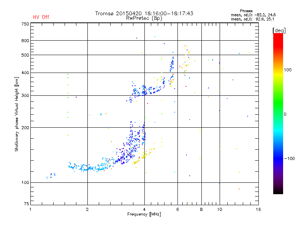Click the x-axis label '8'

(x=201, y=209)
